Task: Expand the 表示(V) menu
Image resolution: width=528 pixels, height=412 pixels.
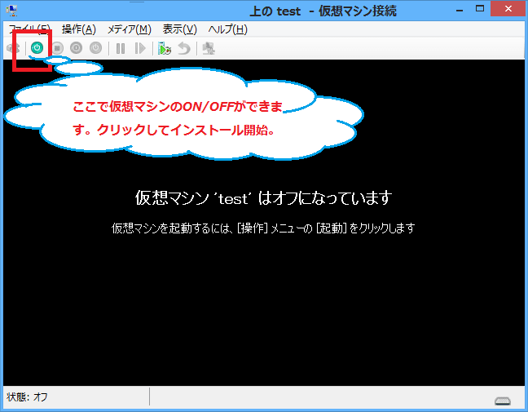Action: (179, 29)
